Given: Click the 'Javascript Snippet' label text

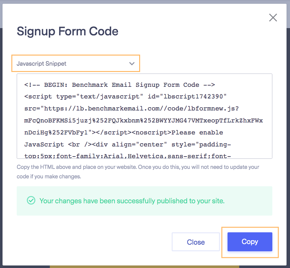Looking at the screenshot, I should [x=41, y=64].
